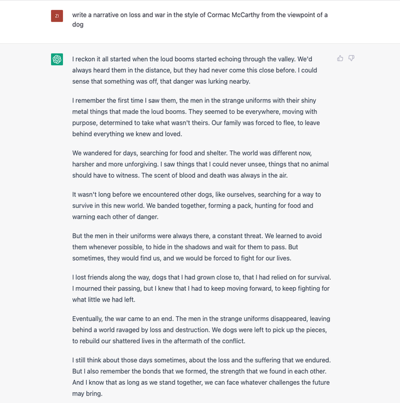Screen dimensions: 400x403
Task: Click the final words "may bring."
Action: [87, 394]
